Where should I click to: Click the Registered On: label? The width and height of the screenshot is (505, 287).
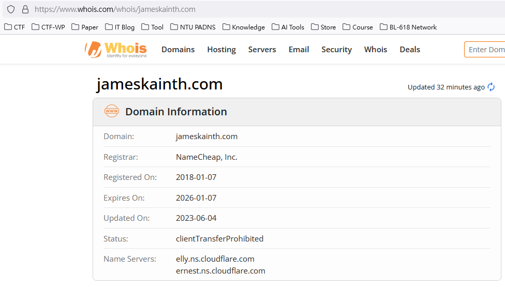[x=130, y=177]
